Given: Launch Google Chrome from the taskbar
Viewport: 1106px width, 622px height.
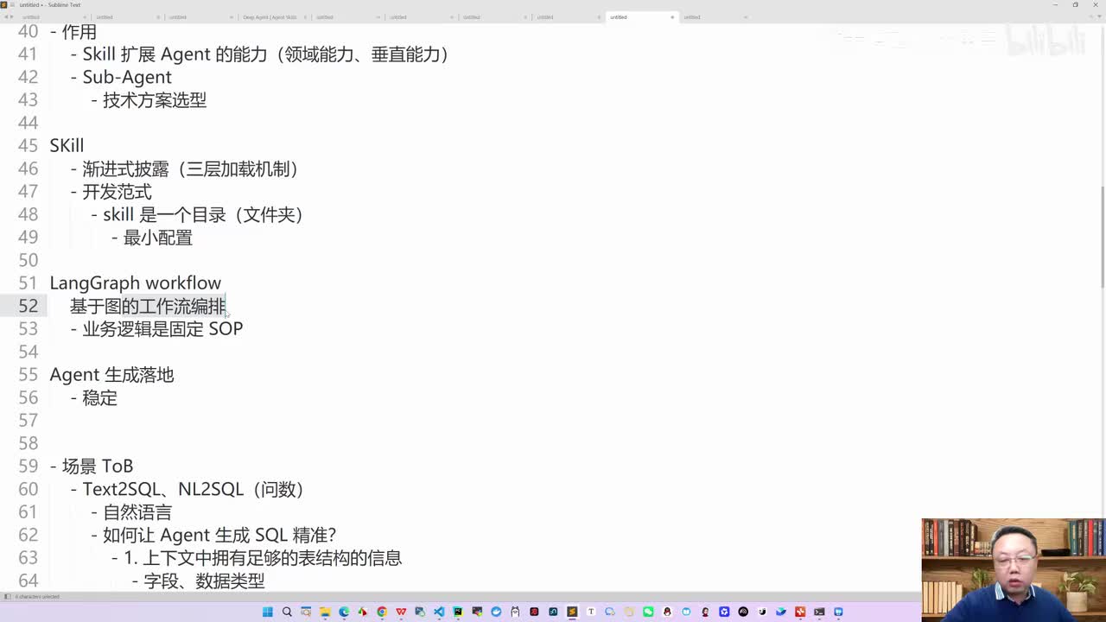Looking at the screenshot, I should click(382, 612).
